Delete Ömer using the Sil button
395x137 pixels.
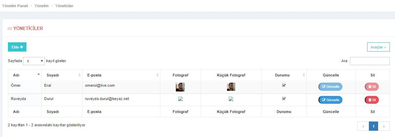pyautogui.click(x=372, y=87)
